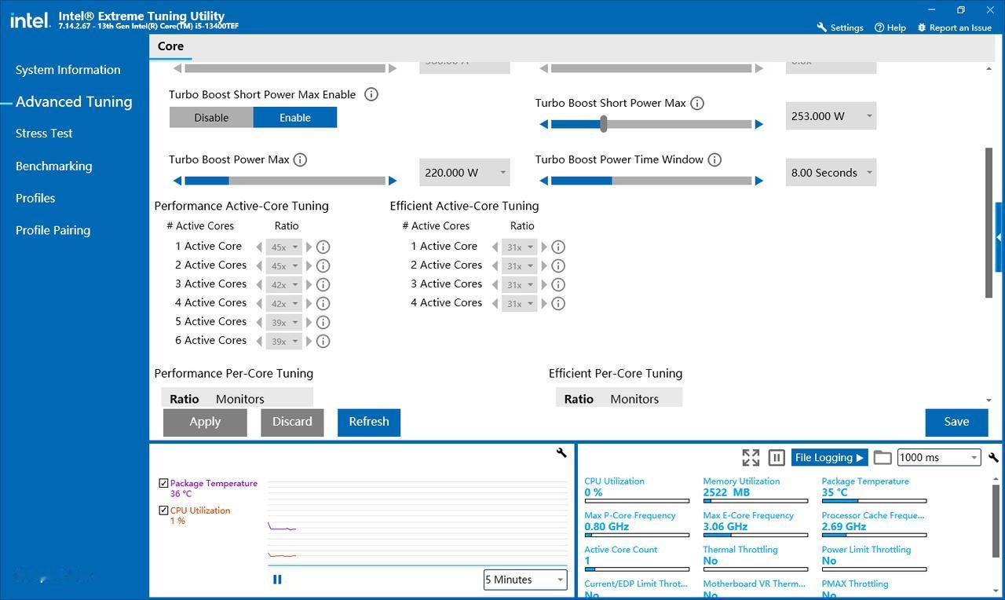
Task: Open Turbo Boost Short Power Max 253.000 W dropdown
Action: (x=831, y=116)
